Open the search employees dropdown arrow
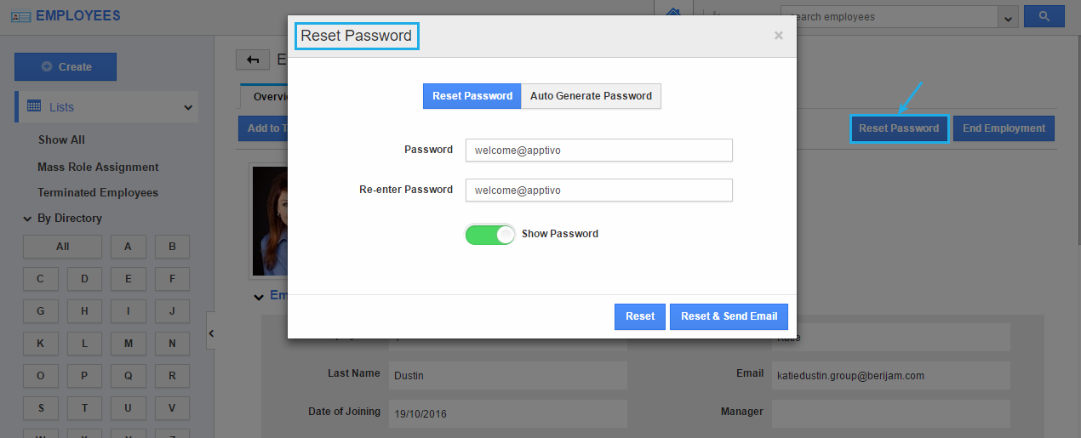1081x438 pixels. point(1010,18)
